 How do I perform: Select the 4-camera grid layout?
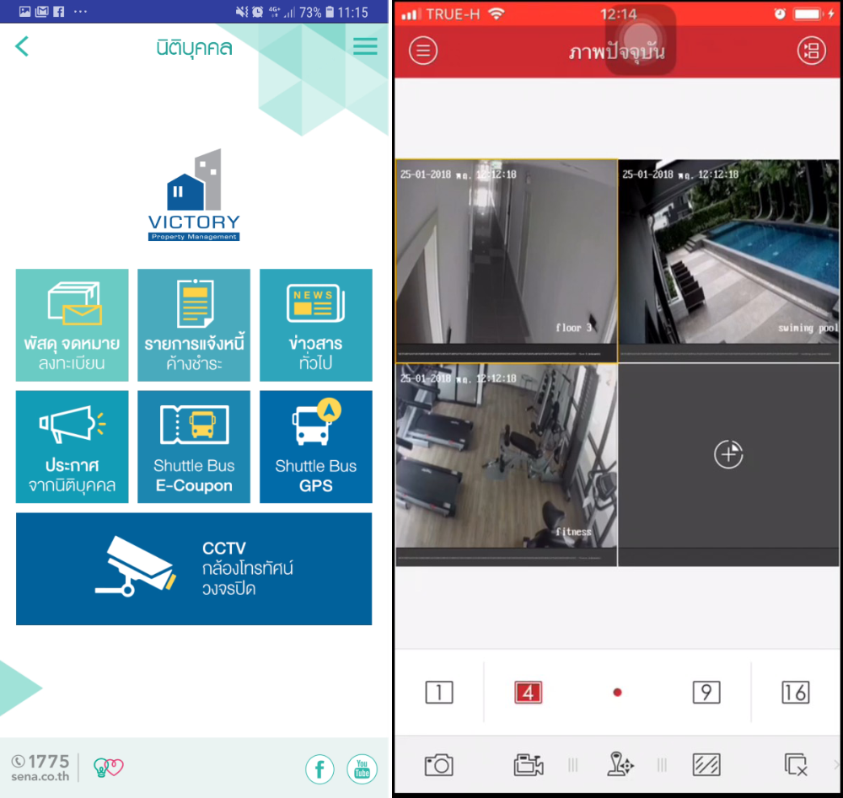click(x=529, y=693)
